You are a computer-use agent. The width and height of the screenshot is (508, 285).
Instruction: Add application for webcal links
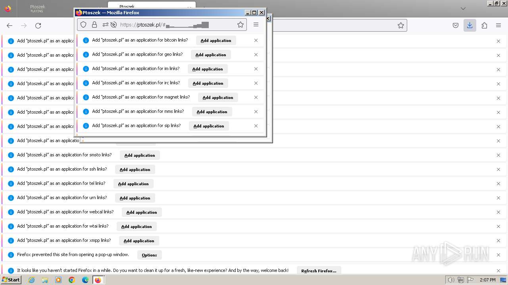click(142, 212)
